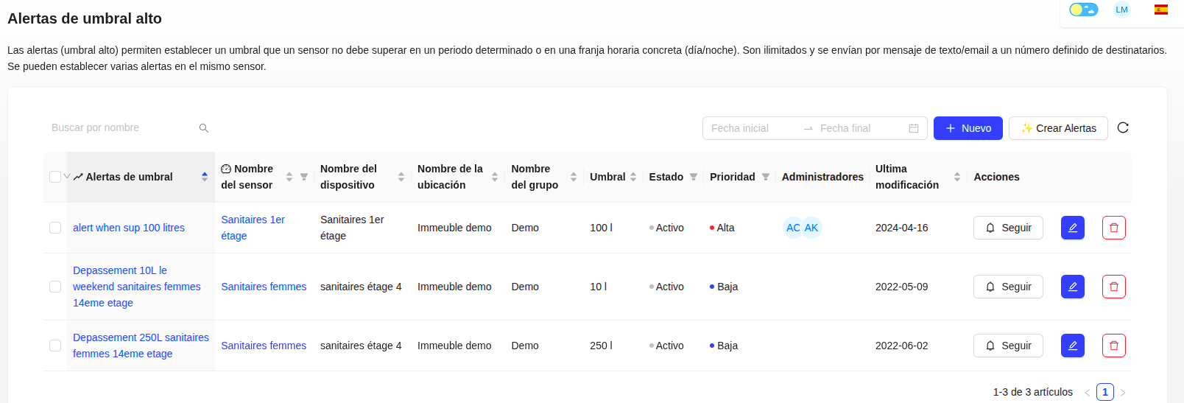Screen dimensions: 1184x403
Task: Click the 'Alta' priority cell
Action: click(722, 228)
